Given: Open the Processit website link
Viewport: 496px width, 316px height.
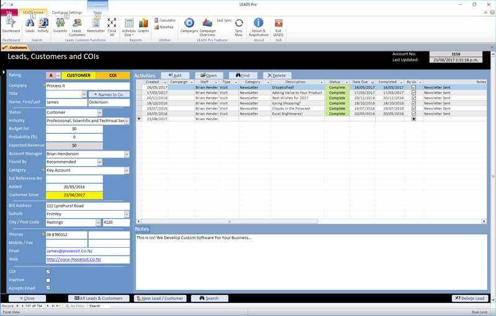Looking at the screenshot, I should click(x=74, y=260).
